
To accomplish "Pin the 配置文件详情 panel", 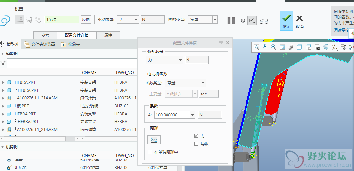I will click(x=221, y=43).
